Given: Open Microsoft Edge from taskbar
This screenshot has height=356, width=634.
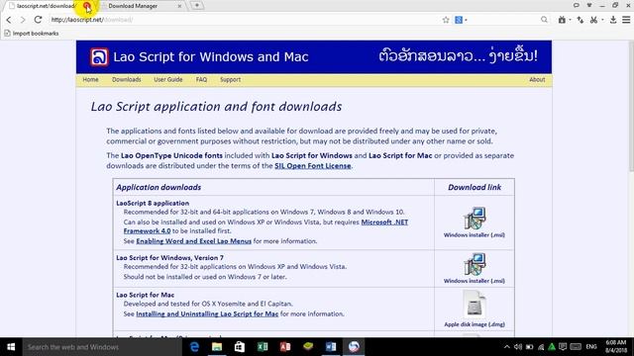Looking at the screenshot, I should [194, 347].
